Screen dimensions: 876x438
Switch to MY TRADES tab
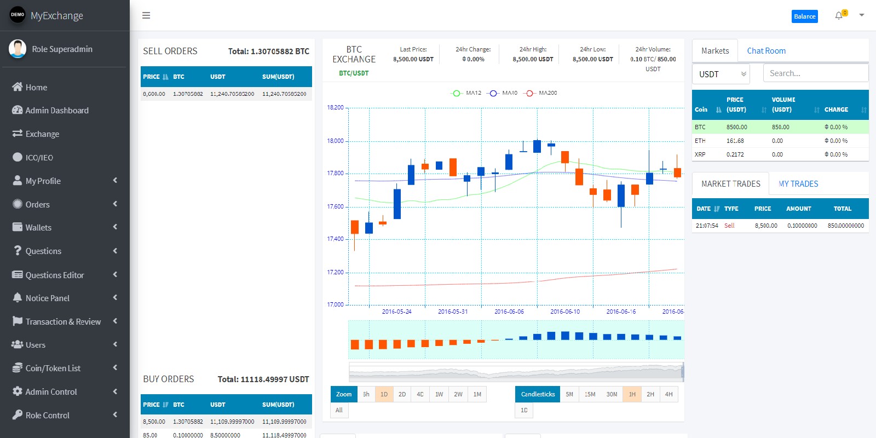(798, 184)
